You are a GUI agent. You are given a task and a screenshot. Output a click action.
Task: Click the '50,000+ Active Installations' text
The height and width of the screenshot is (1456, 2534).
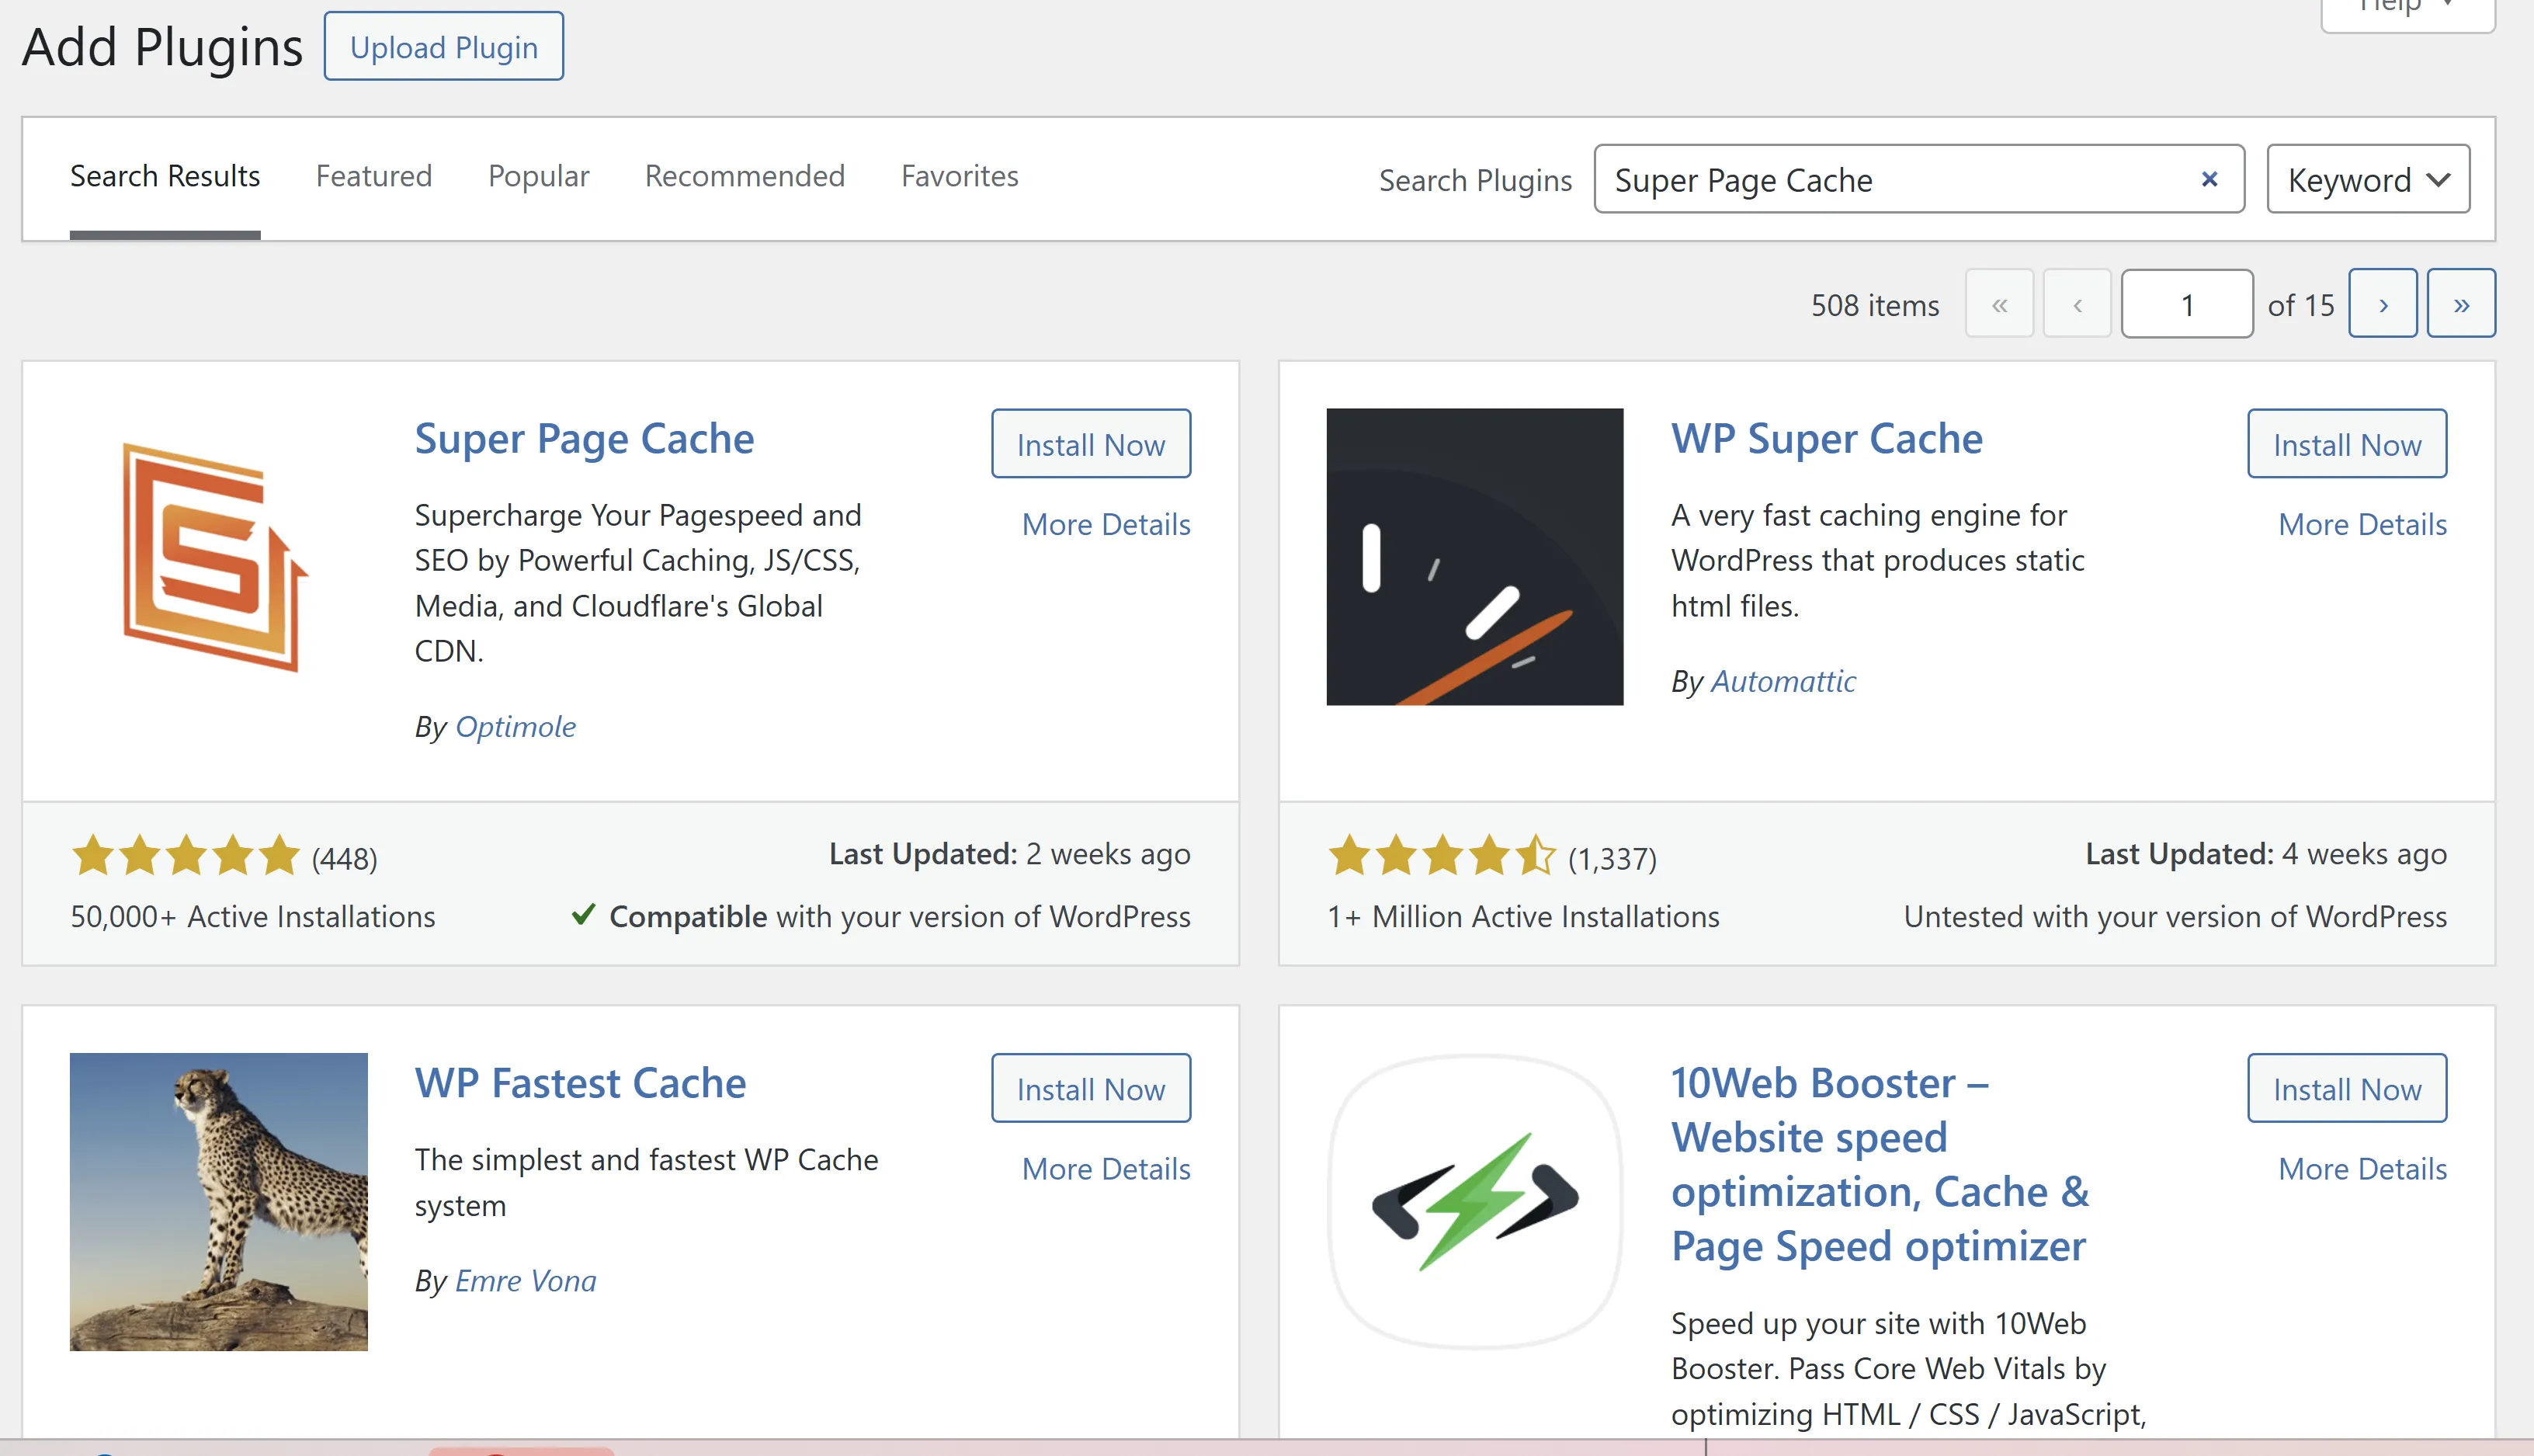tap(253, 916)
